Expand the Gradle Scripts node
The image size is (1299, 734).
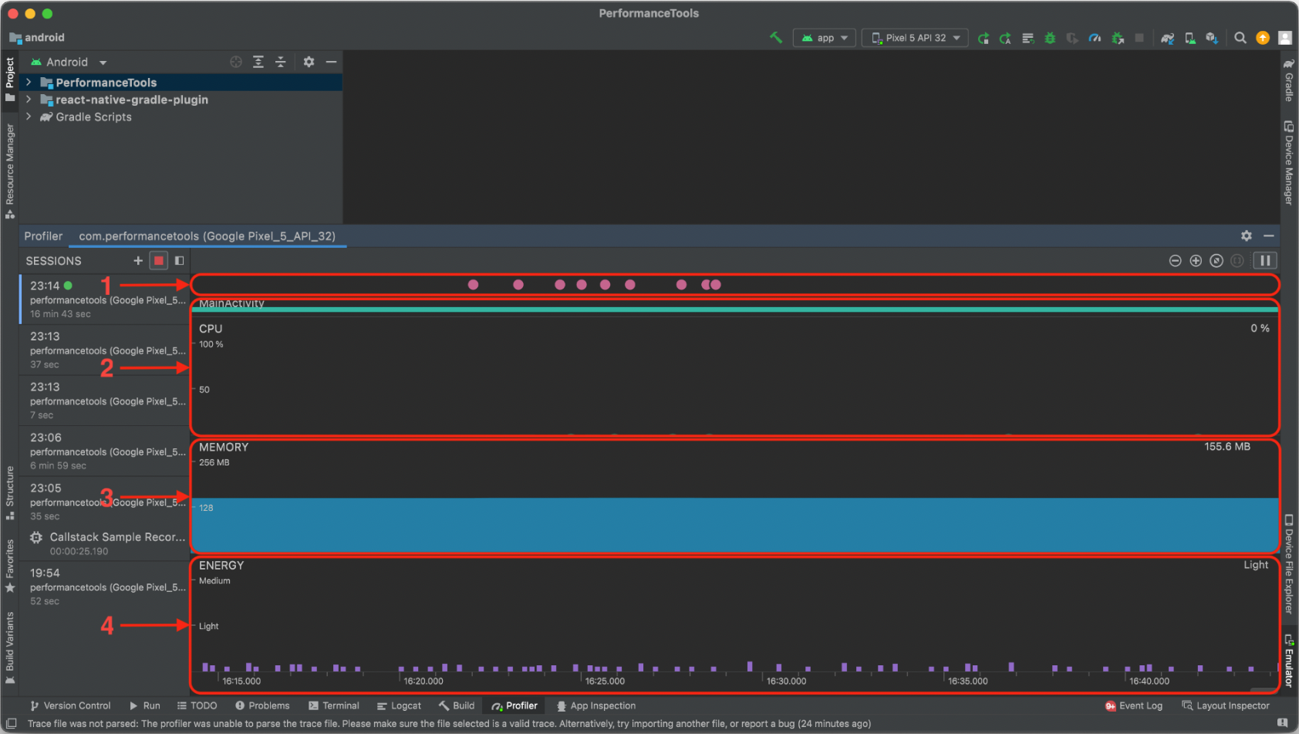coord(29,117)
